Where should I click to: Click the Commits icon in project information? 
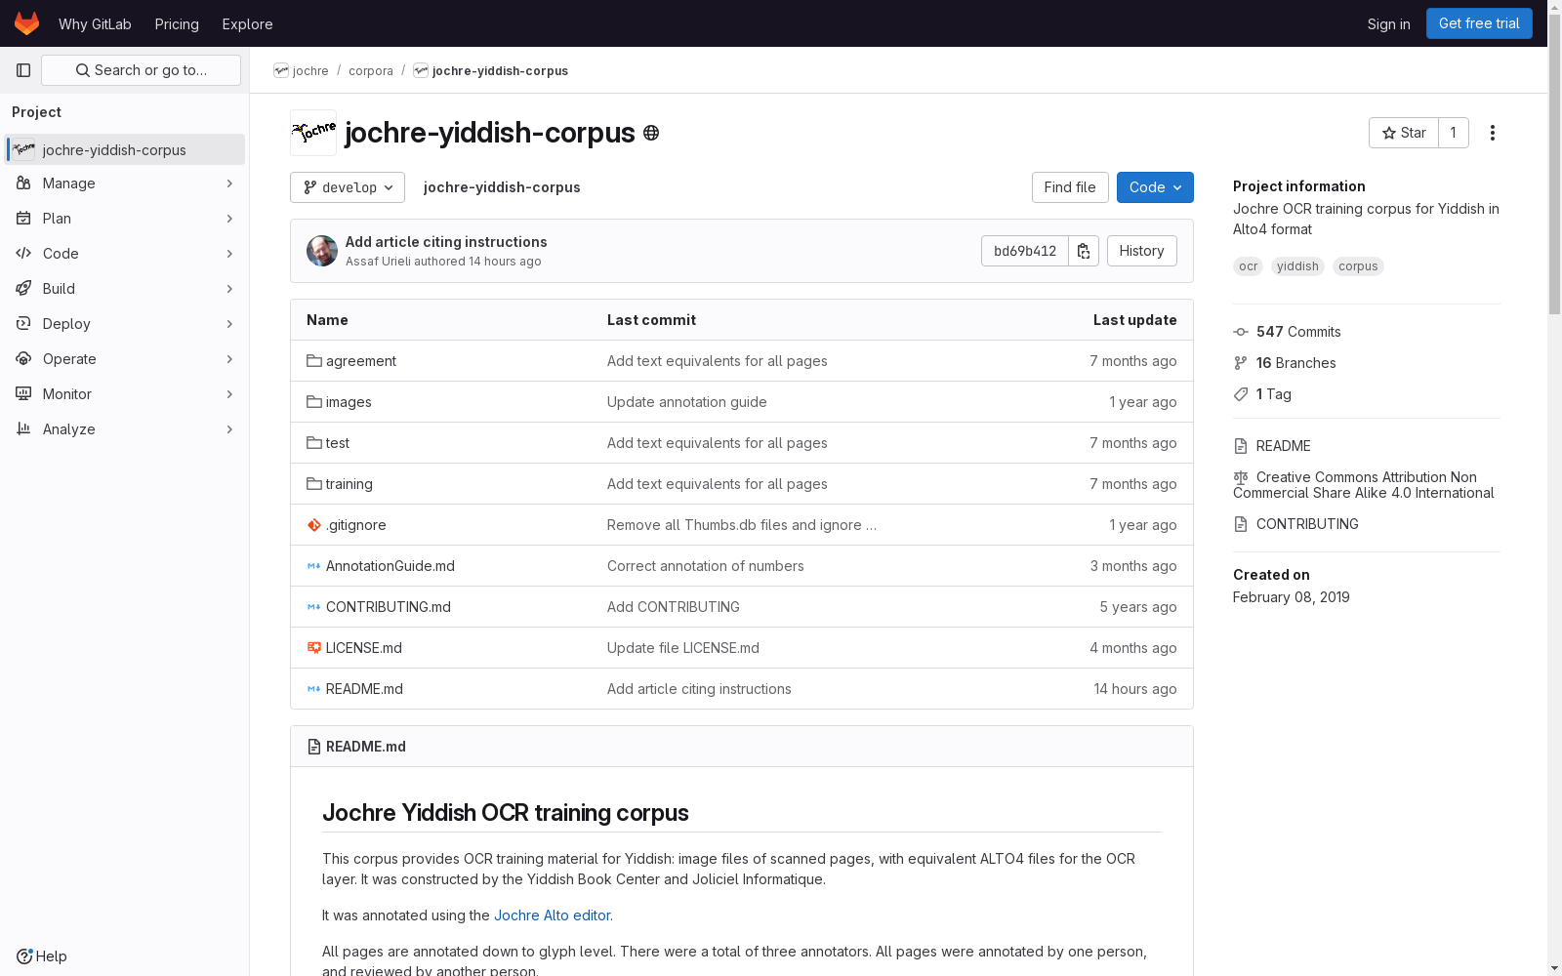tap(1241, 332)
